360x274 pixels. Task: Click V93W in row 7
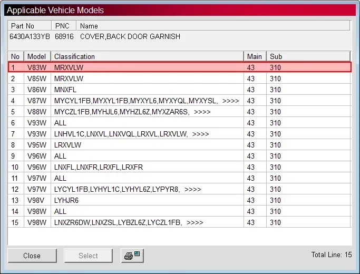click(37, 134)
